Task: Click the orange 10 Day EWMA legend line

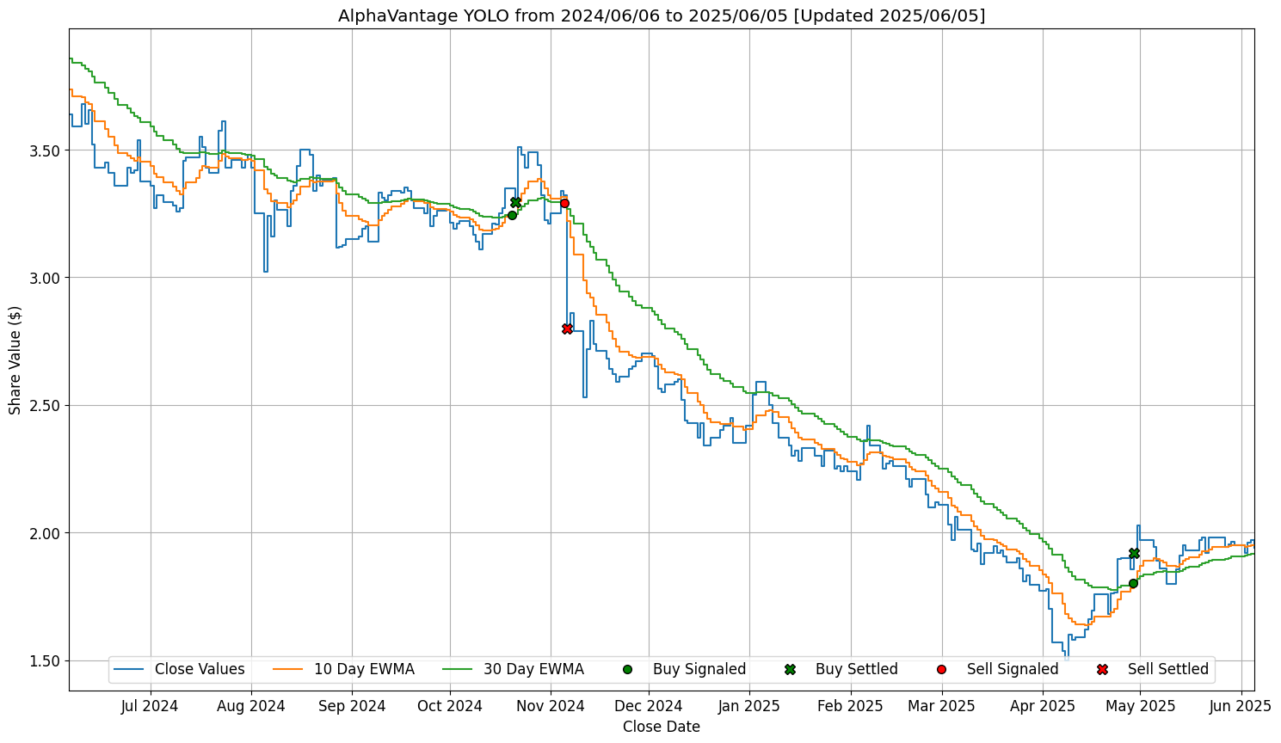Action: point(288,669)
